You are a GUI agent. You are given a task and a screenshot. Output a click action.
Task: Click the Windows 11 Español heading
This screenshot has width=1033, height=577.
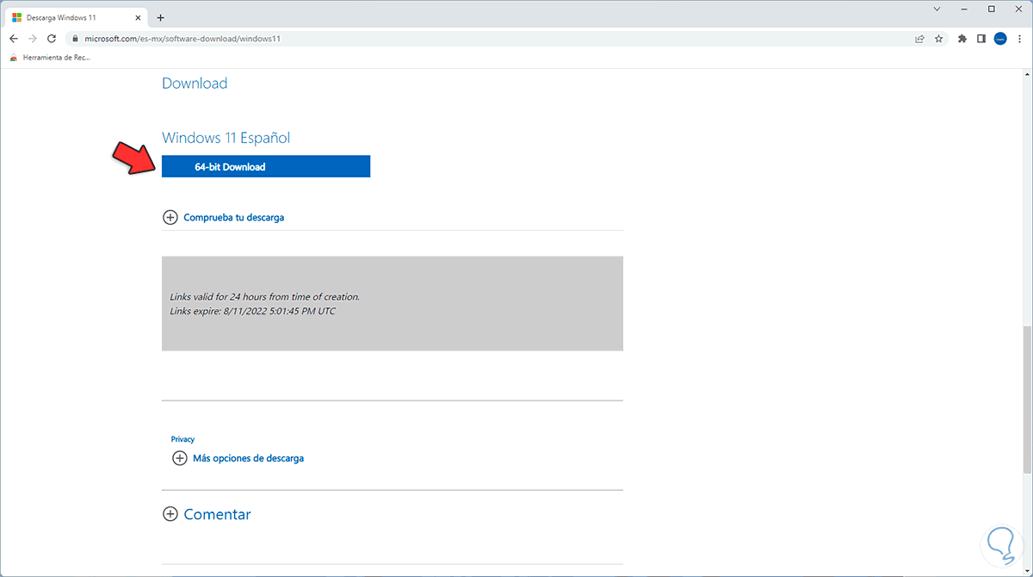226,138
